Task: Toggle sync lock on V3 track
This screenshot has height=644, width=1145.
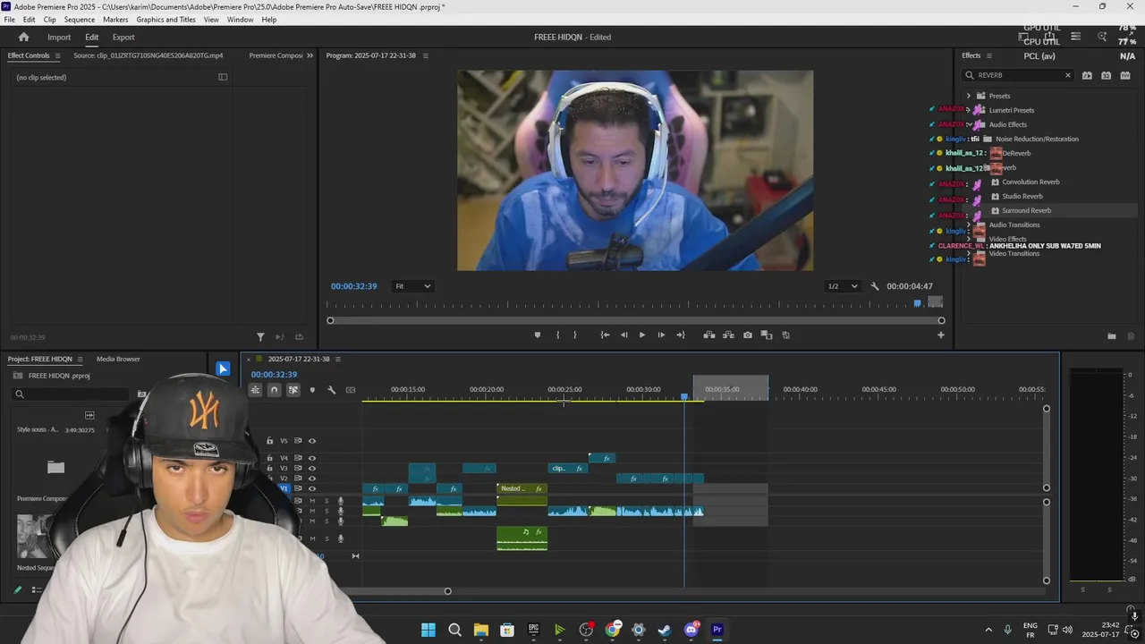Action: click(x=298, y=468)
